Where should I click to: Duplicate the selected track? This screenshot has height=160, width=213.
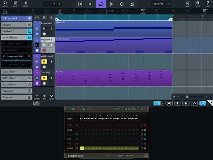pos(51,97)
